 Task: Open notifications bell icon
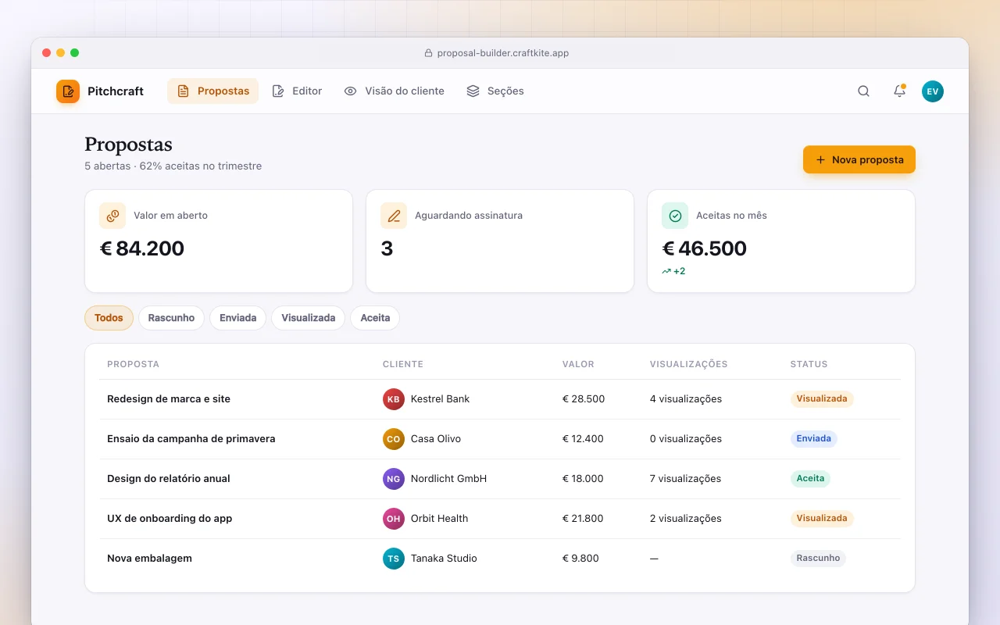(899, 91)
